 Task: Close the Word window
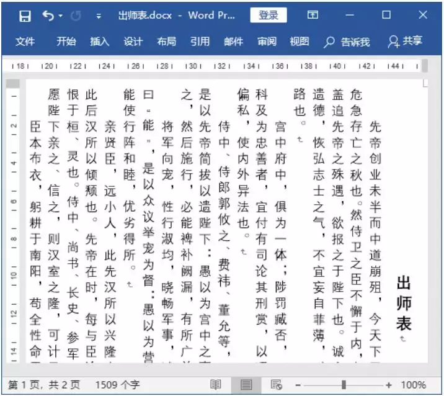pyautogui.click(x=423, y=15)
